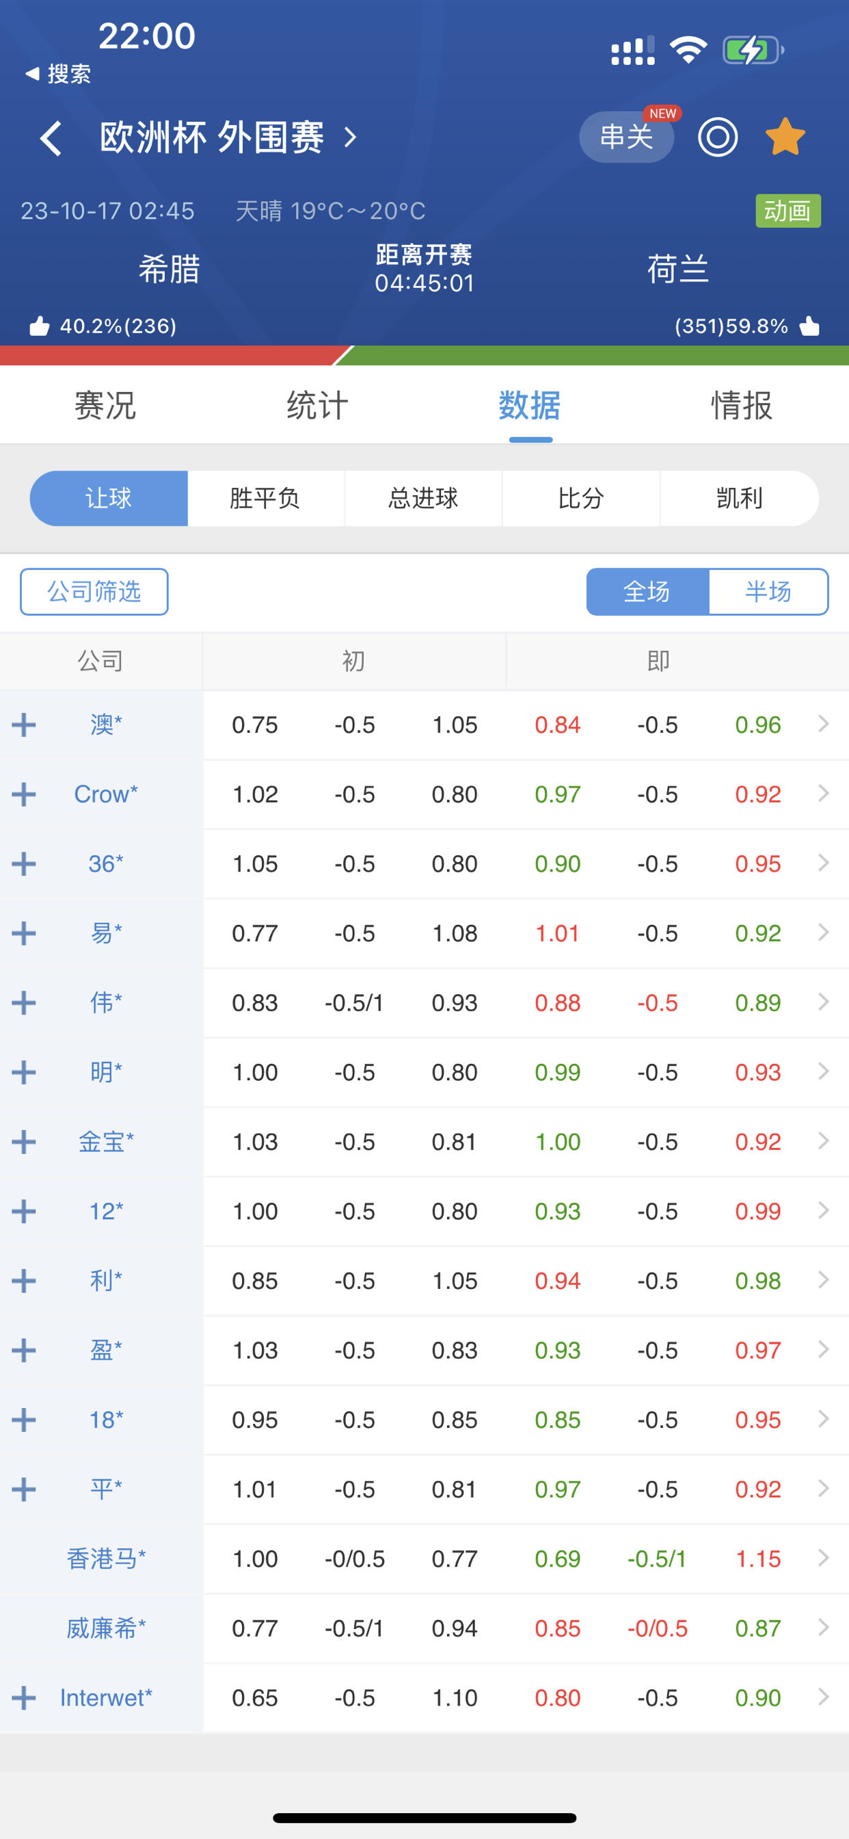The width and height of the screenshot is (849, 1839).
Task: Open 公司筛选 company filter
Action: pos(94,592)
